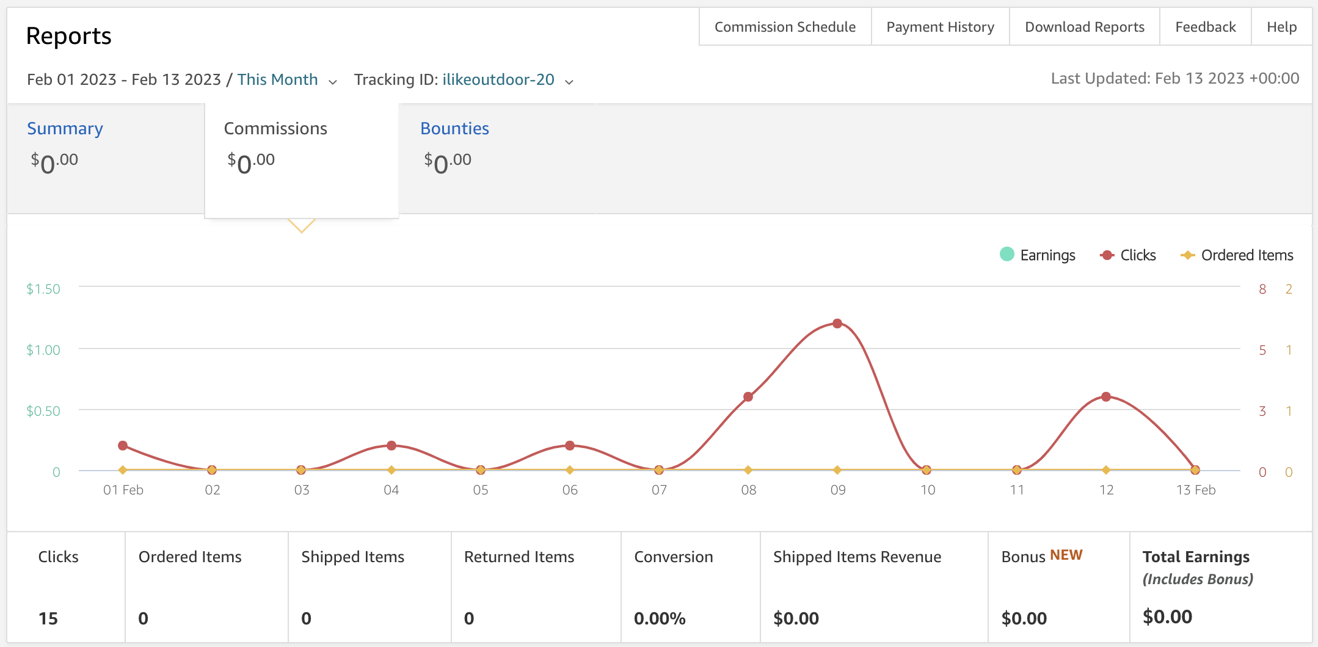Switch to the Bounties tab
The width and height of the screenshot is (1318, 647).
(x=454, y=129)
